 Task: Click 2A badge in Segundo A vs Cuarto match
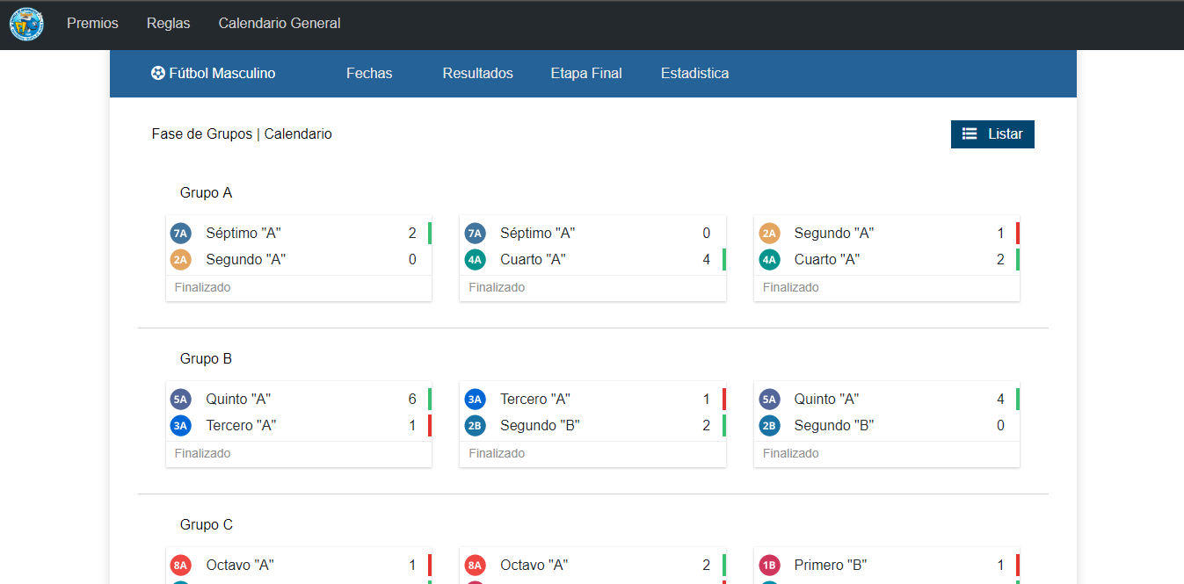point(769,234)
